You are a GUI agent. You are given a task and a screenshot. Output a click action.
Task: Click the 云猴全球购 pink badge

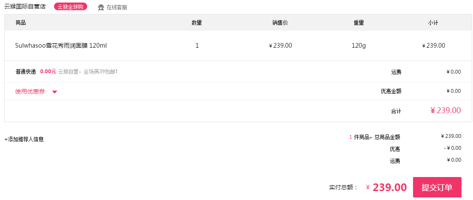pyautogui.click(x=71, y=7)
